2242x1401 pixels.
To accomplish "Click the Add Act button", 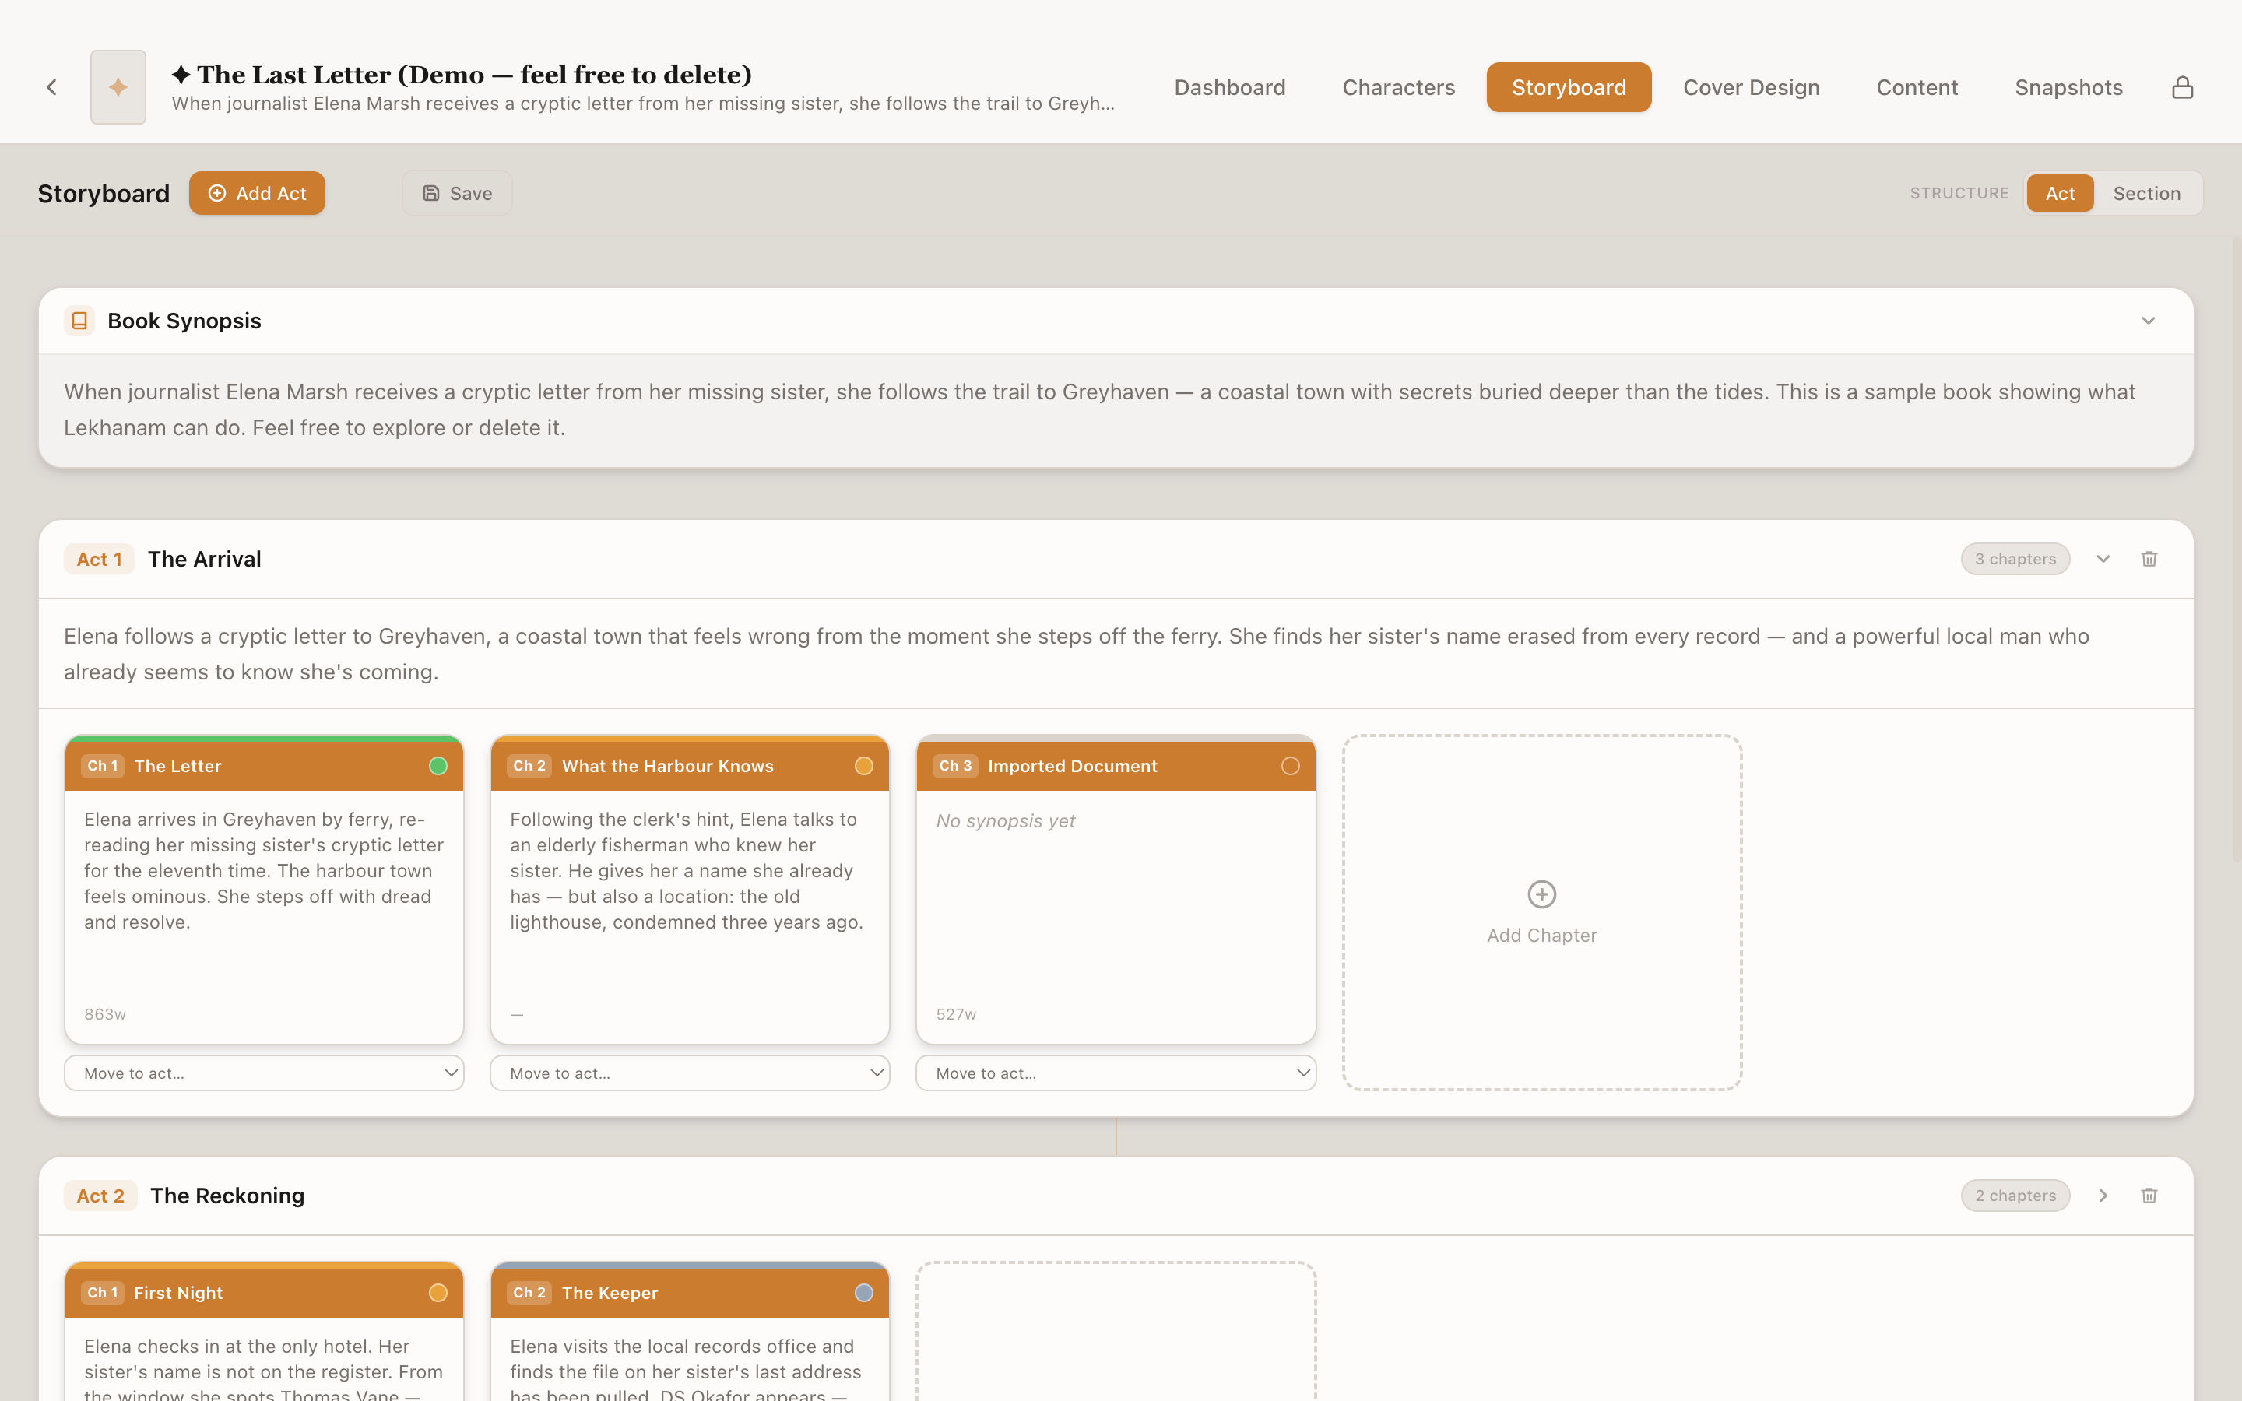I will point(257,193).
